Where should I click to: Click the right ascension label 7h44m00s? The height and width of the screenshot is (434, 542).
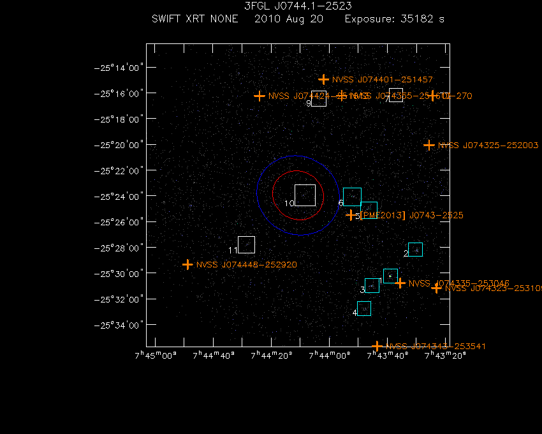[x=330, y=355]
